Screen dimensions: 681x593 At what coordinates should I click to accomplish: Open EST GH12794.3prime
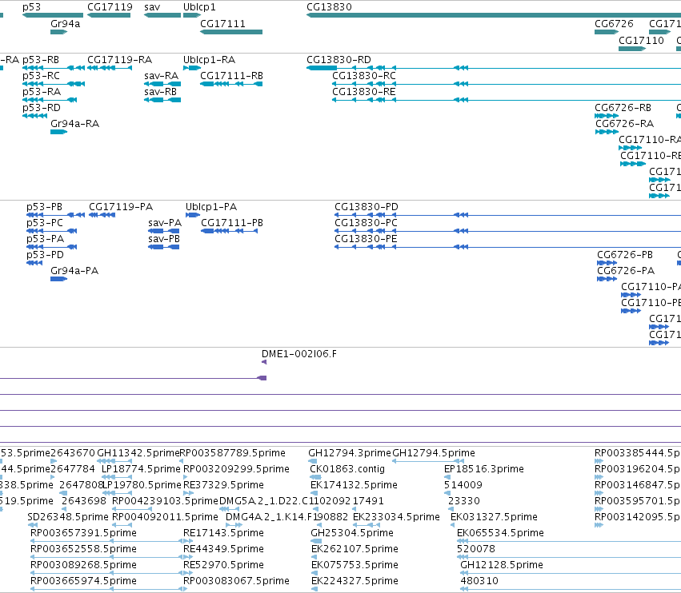pos(350,453)
